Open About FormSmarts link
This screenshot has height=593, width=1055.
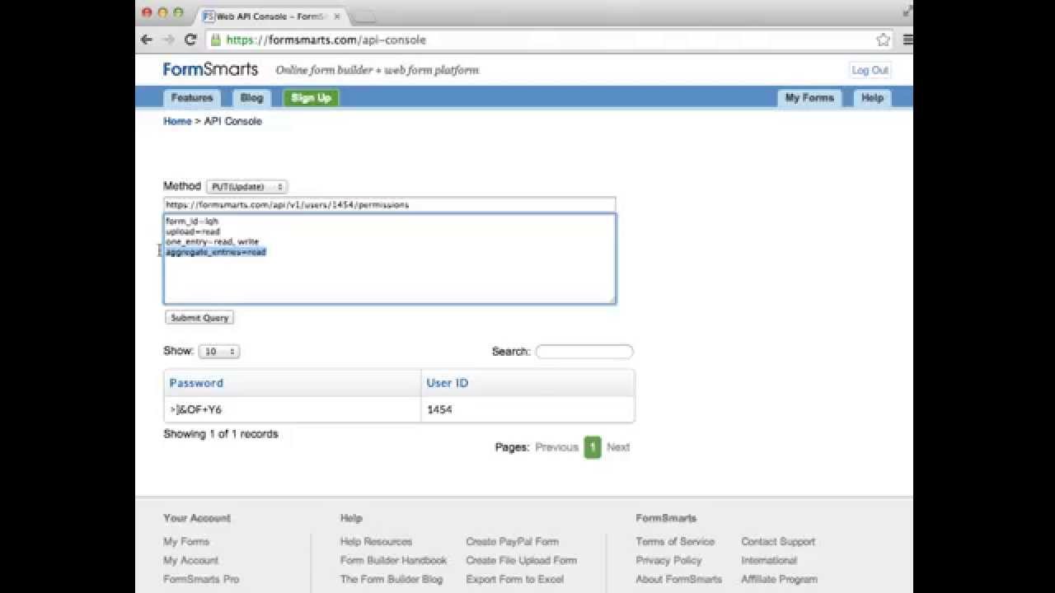point(678,579)
